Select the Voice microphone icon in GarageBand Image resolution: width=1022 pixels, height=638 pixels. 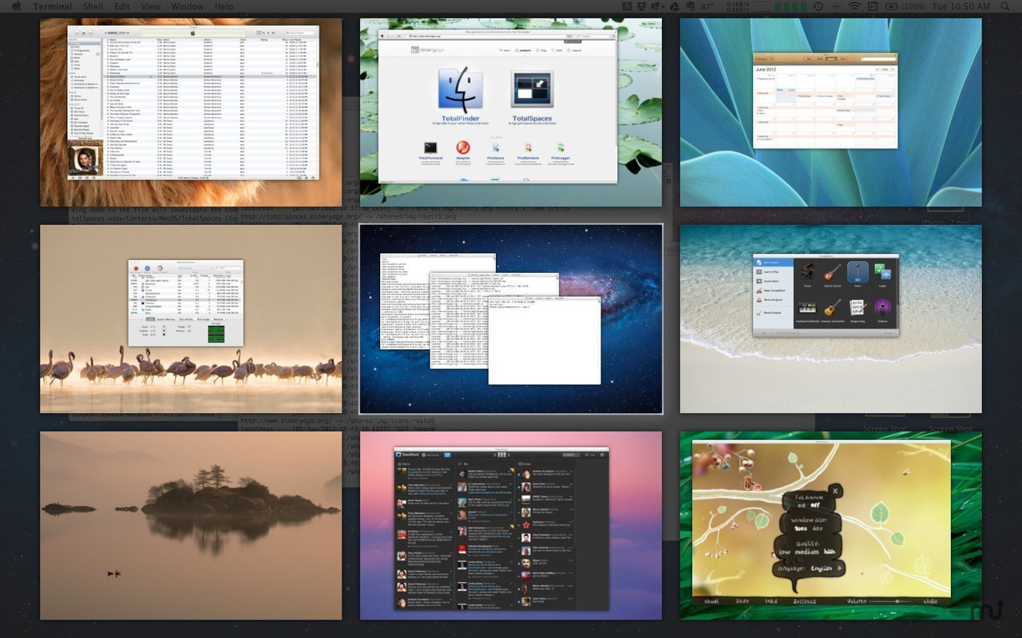tap(858, 272)
